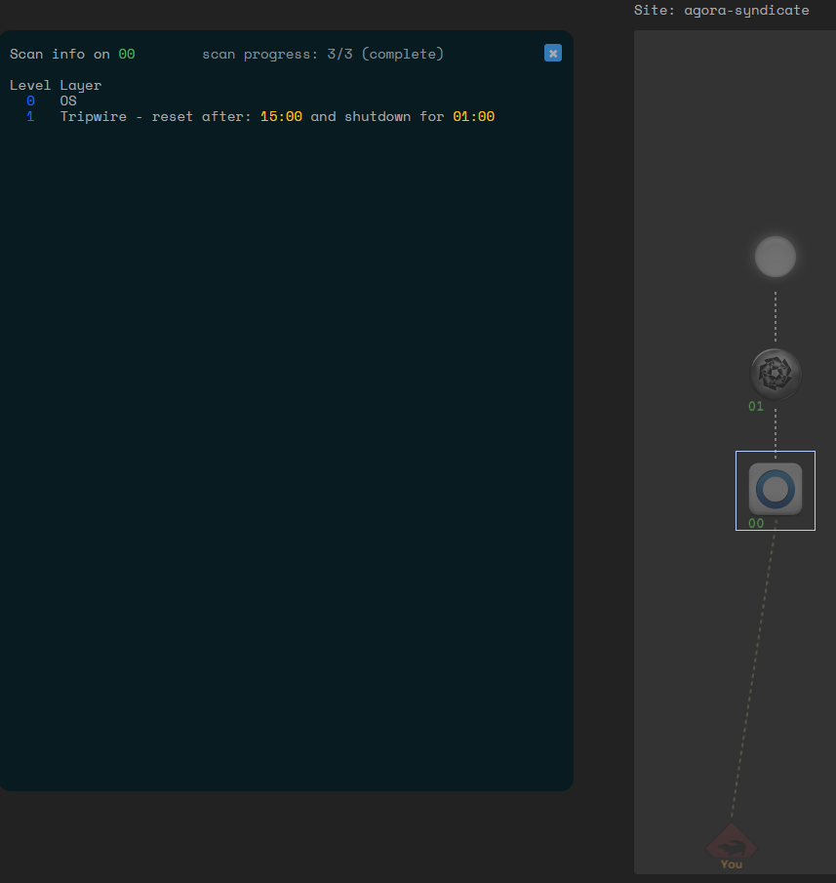Image resolution: width=836 pixels, height=883 pixels.
Task: Click the green '01' node label
Action: [x=756, y=407]
